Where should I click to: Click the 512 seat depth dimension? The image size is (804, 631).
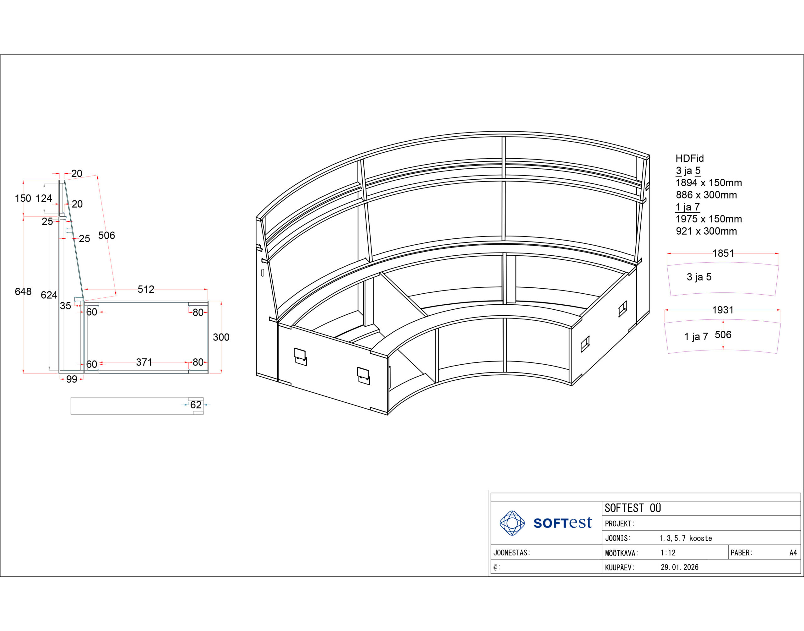[146, 289]
